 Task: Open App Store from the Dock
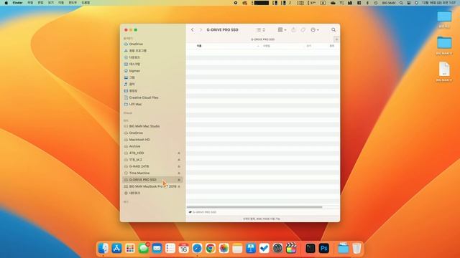116,249
